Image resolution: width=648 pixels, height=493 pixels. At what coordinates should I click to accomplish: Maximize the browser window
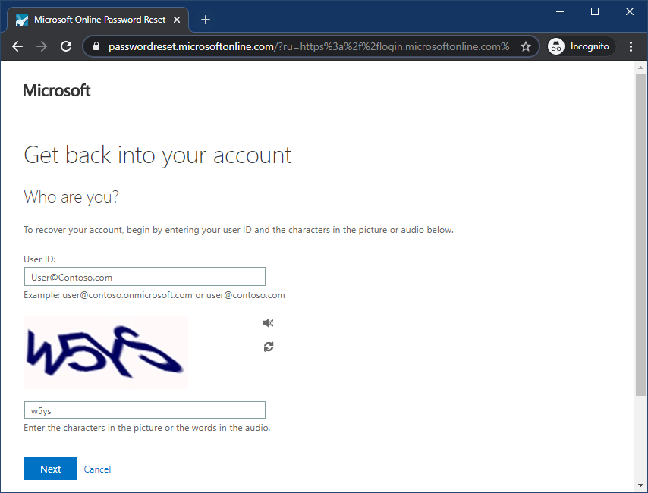(595, 11)
